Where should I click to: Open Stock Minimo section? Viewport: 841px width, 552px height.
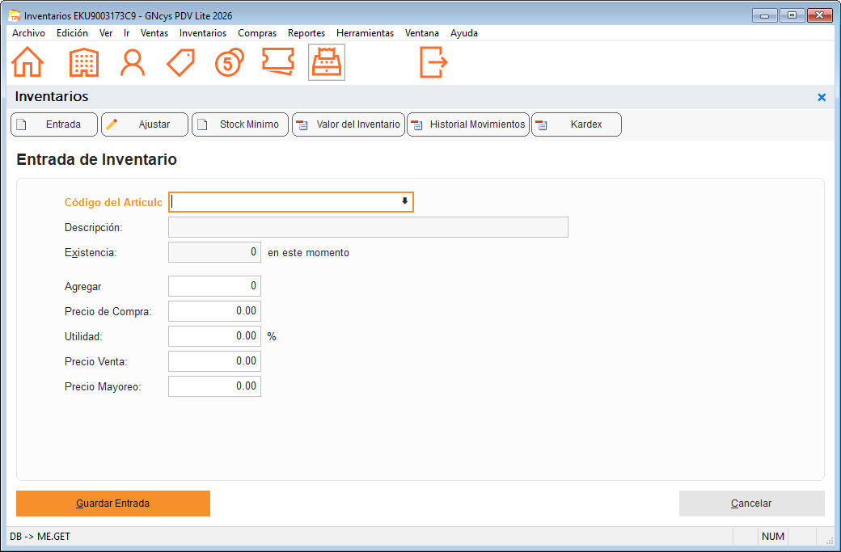[240, 124]
